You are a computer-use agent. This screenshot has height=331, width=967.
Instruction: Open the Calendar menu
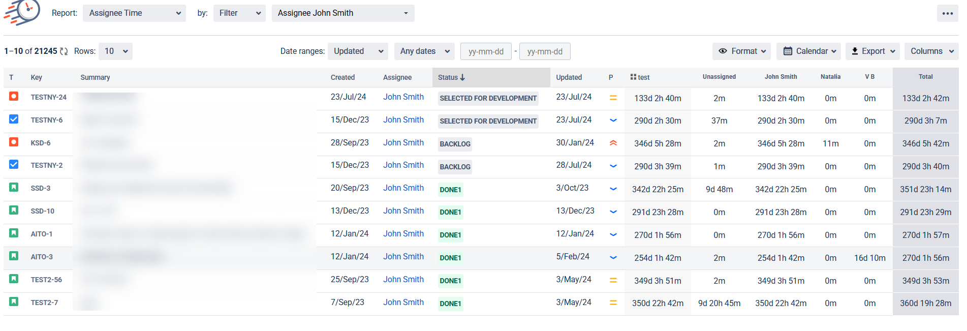(x=808, y=51)
